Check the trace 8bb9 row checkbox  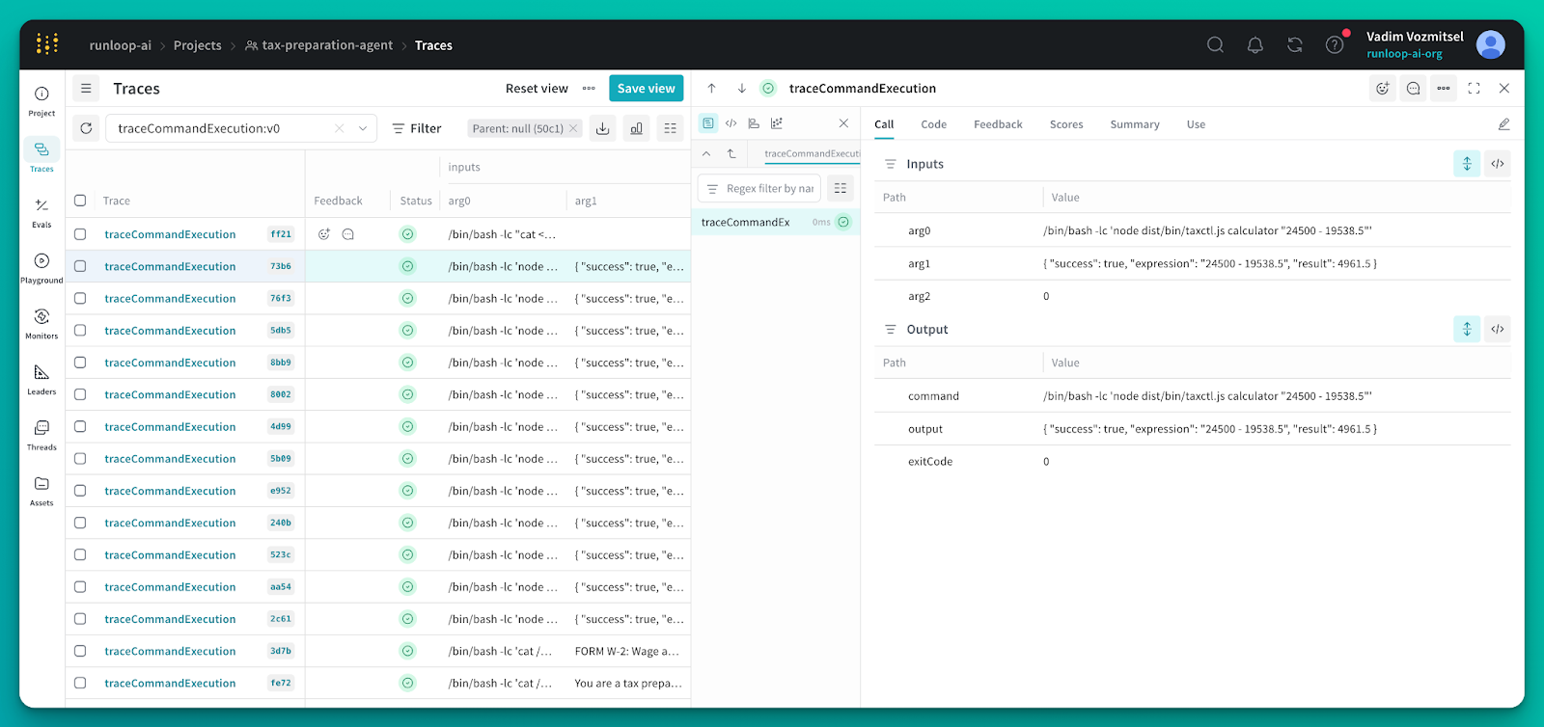pyautogui.click(x=80, y=363)
